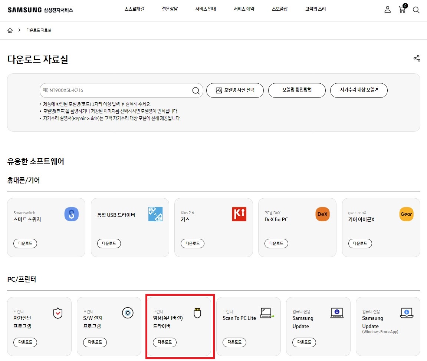
Task: Click 모델명 사진 선택 button
Action: click(x=235, y=90)
